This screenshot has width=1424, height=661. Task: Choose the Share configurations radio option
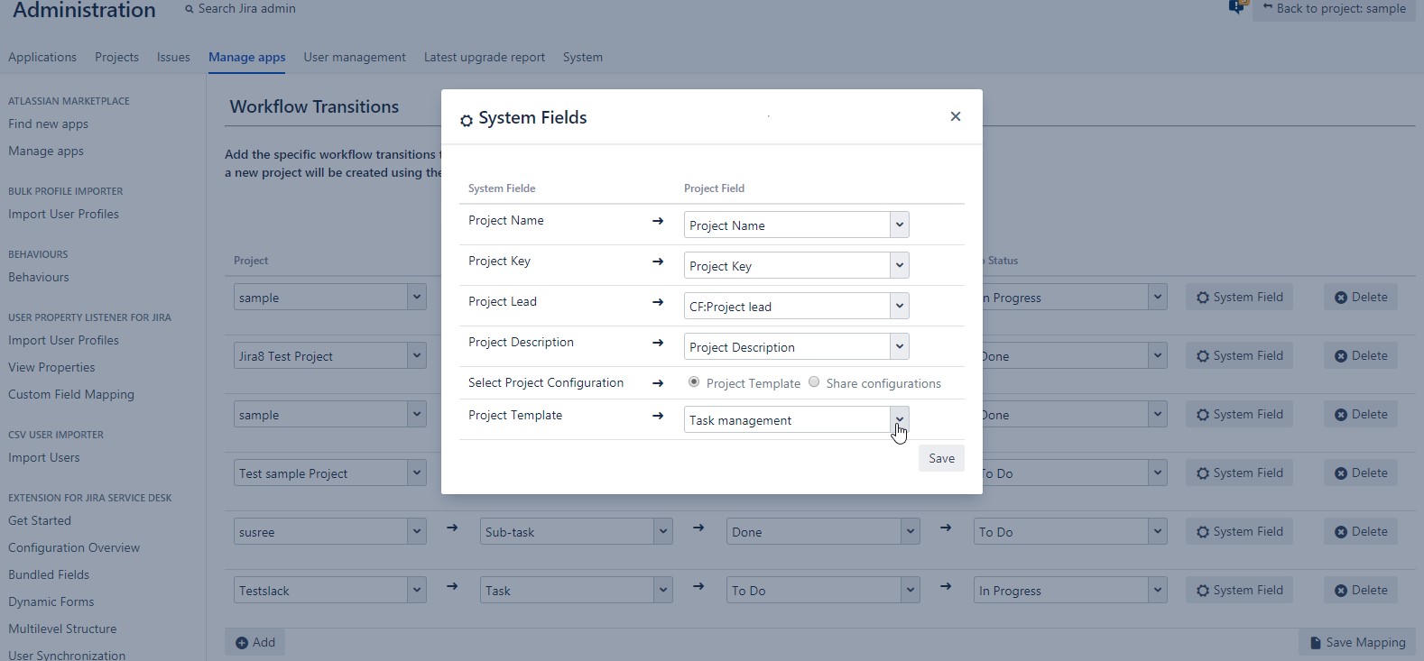click(814, 382)
